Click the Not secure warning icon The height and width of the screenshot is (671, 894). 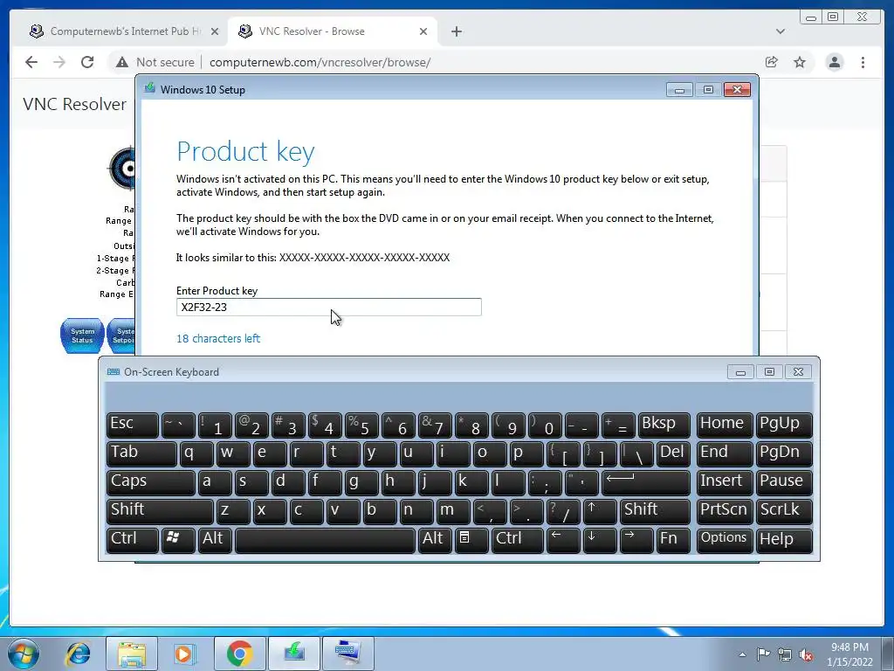(122, 62)
